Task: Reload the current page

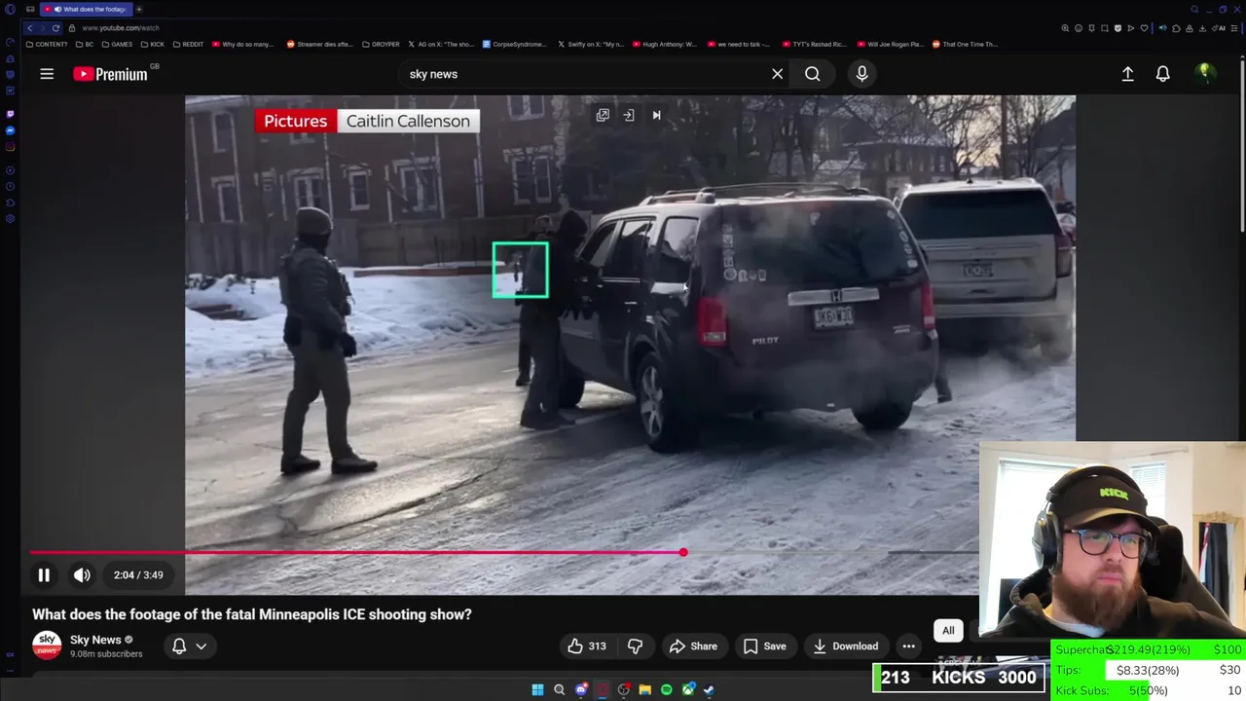Action: point(55,28)
